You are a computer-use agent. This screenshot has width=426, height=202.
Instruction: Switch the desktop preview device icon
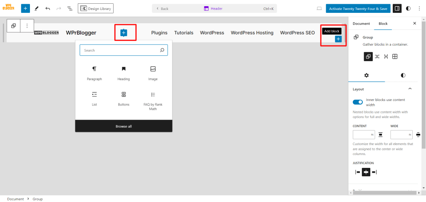tap(319, 8)
